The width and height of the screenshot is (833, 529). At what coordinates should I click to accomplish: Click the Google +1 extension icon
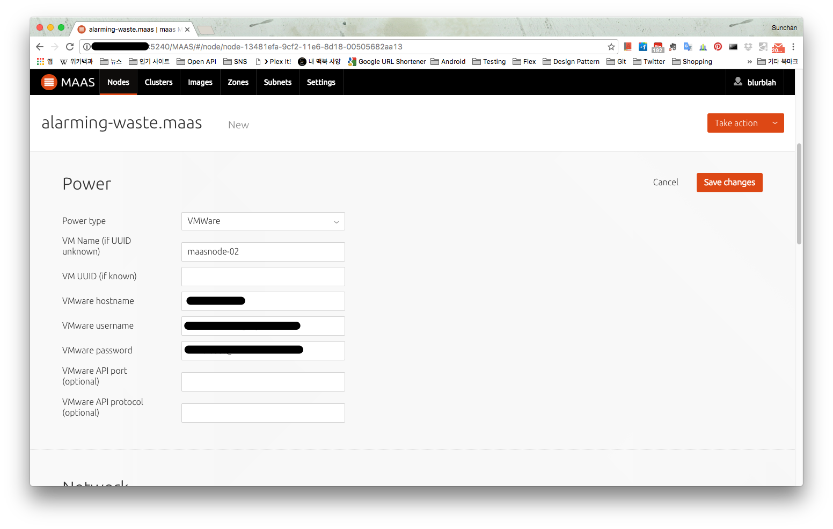point(642,47)
